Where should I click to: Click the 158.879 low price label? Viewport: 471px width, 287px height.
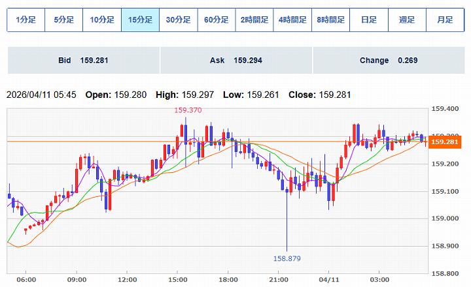(x=287, y=259)
